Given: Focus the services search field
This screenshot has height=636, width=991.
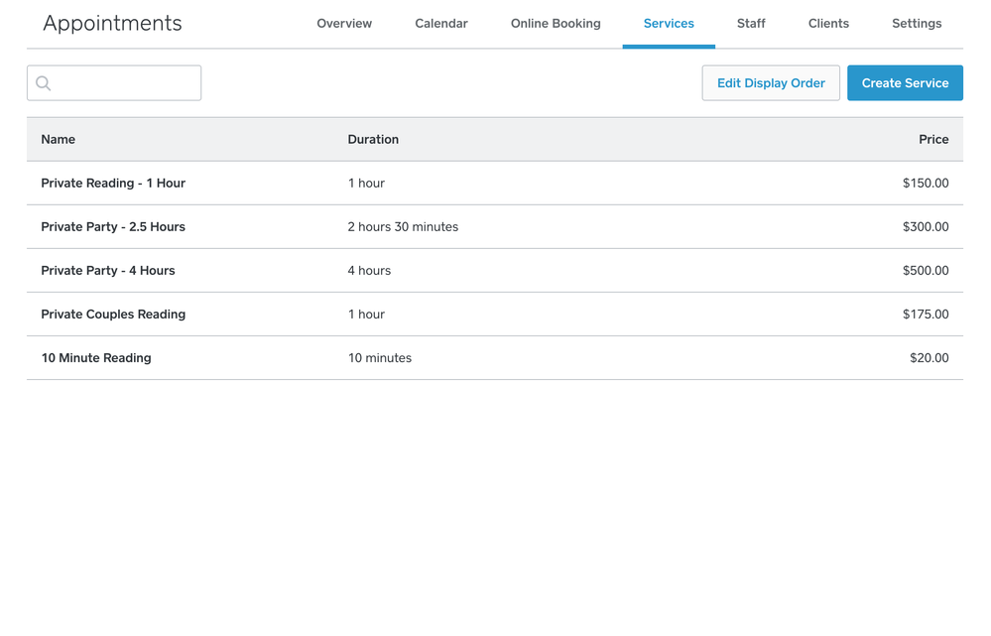Looking at the screenshot, I should click(x=124, y=83).
